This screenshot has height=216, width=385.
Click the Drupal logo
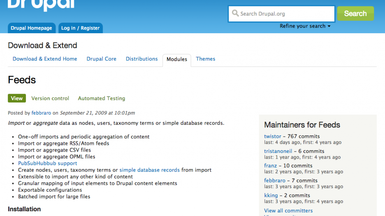coord(41,5)
